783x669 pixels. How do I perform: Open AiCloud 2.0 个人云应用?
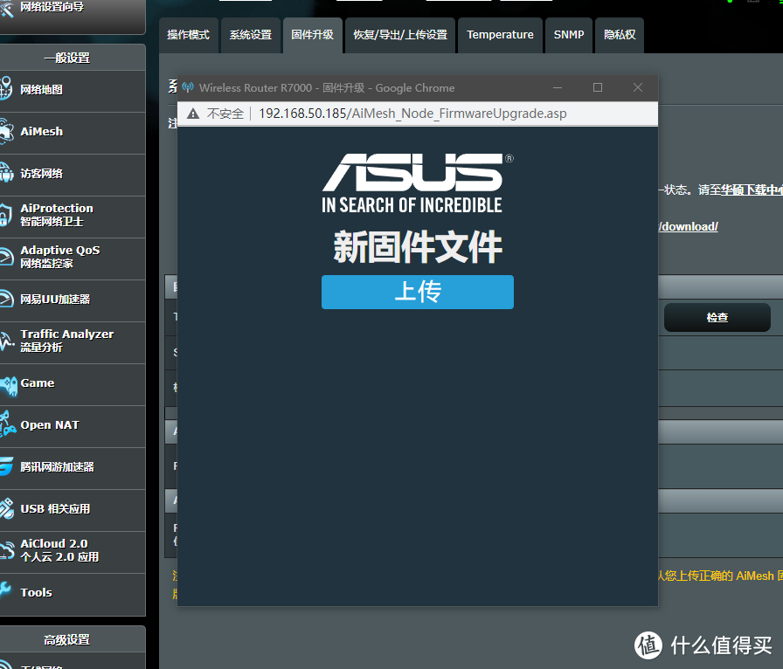[52, 551]
